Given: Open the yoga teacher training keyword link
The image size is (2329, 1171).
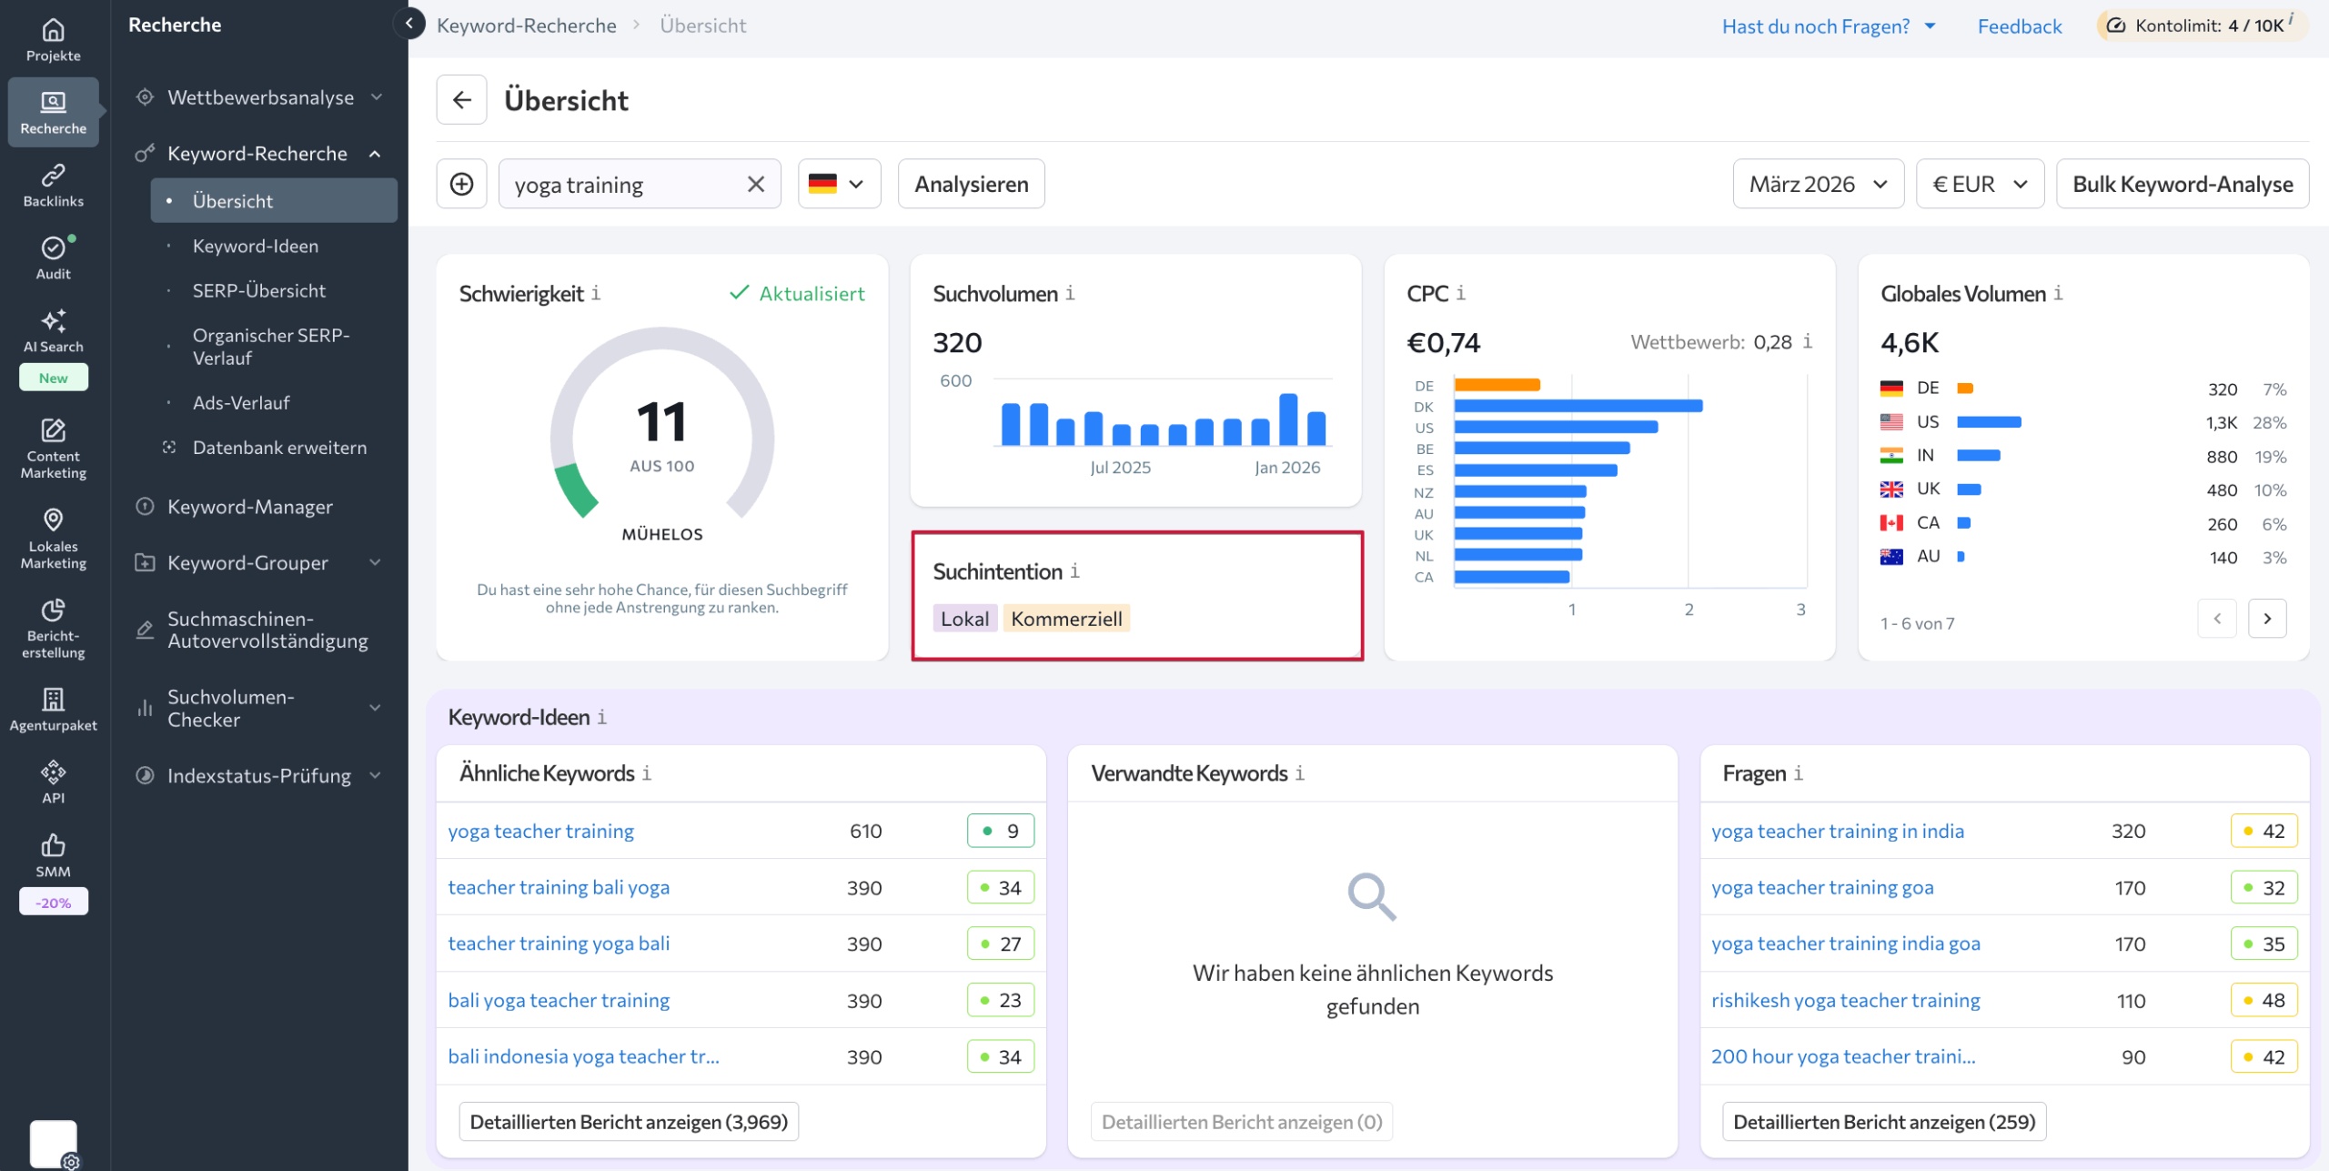Looking at the screenshot, I should [540, 830].
